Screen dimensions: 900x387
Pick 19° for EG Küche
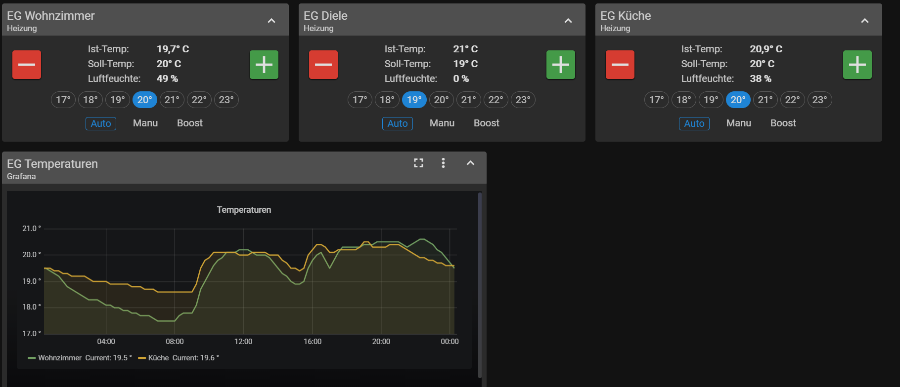pyautogui.click(x=711, y=100)
